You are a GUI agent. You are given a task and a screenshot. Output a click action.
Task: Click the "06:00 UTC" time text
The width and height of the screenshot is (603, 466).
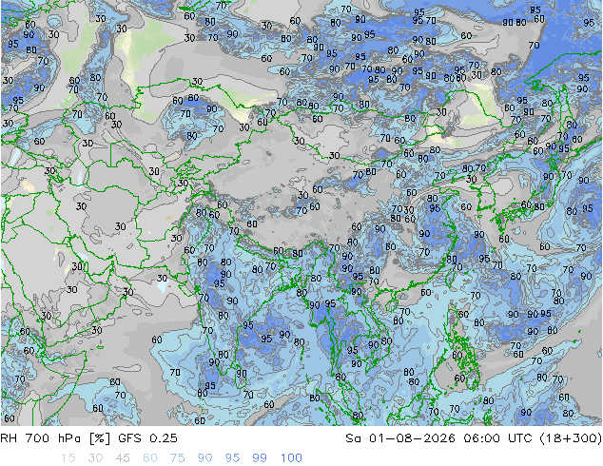499,438
